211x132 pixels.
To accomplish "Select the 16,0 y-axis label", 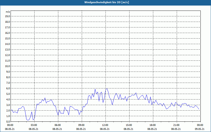I will click(x=7, y=33).
